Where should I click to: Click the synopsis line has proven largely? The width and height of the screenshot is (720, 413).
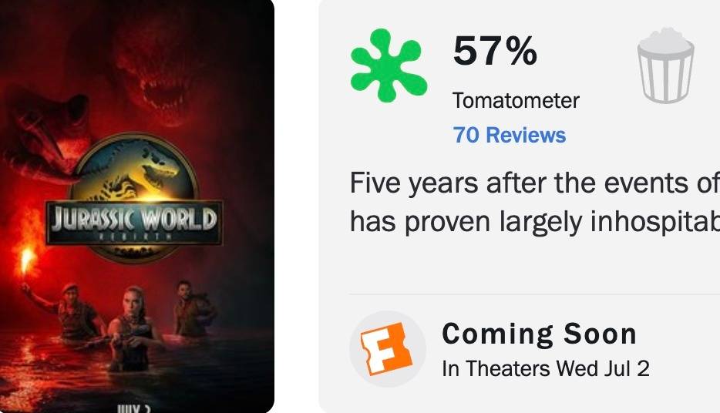[x=534, y=222]
